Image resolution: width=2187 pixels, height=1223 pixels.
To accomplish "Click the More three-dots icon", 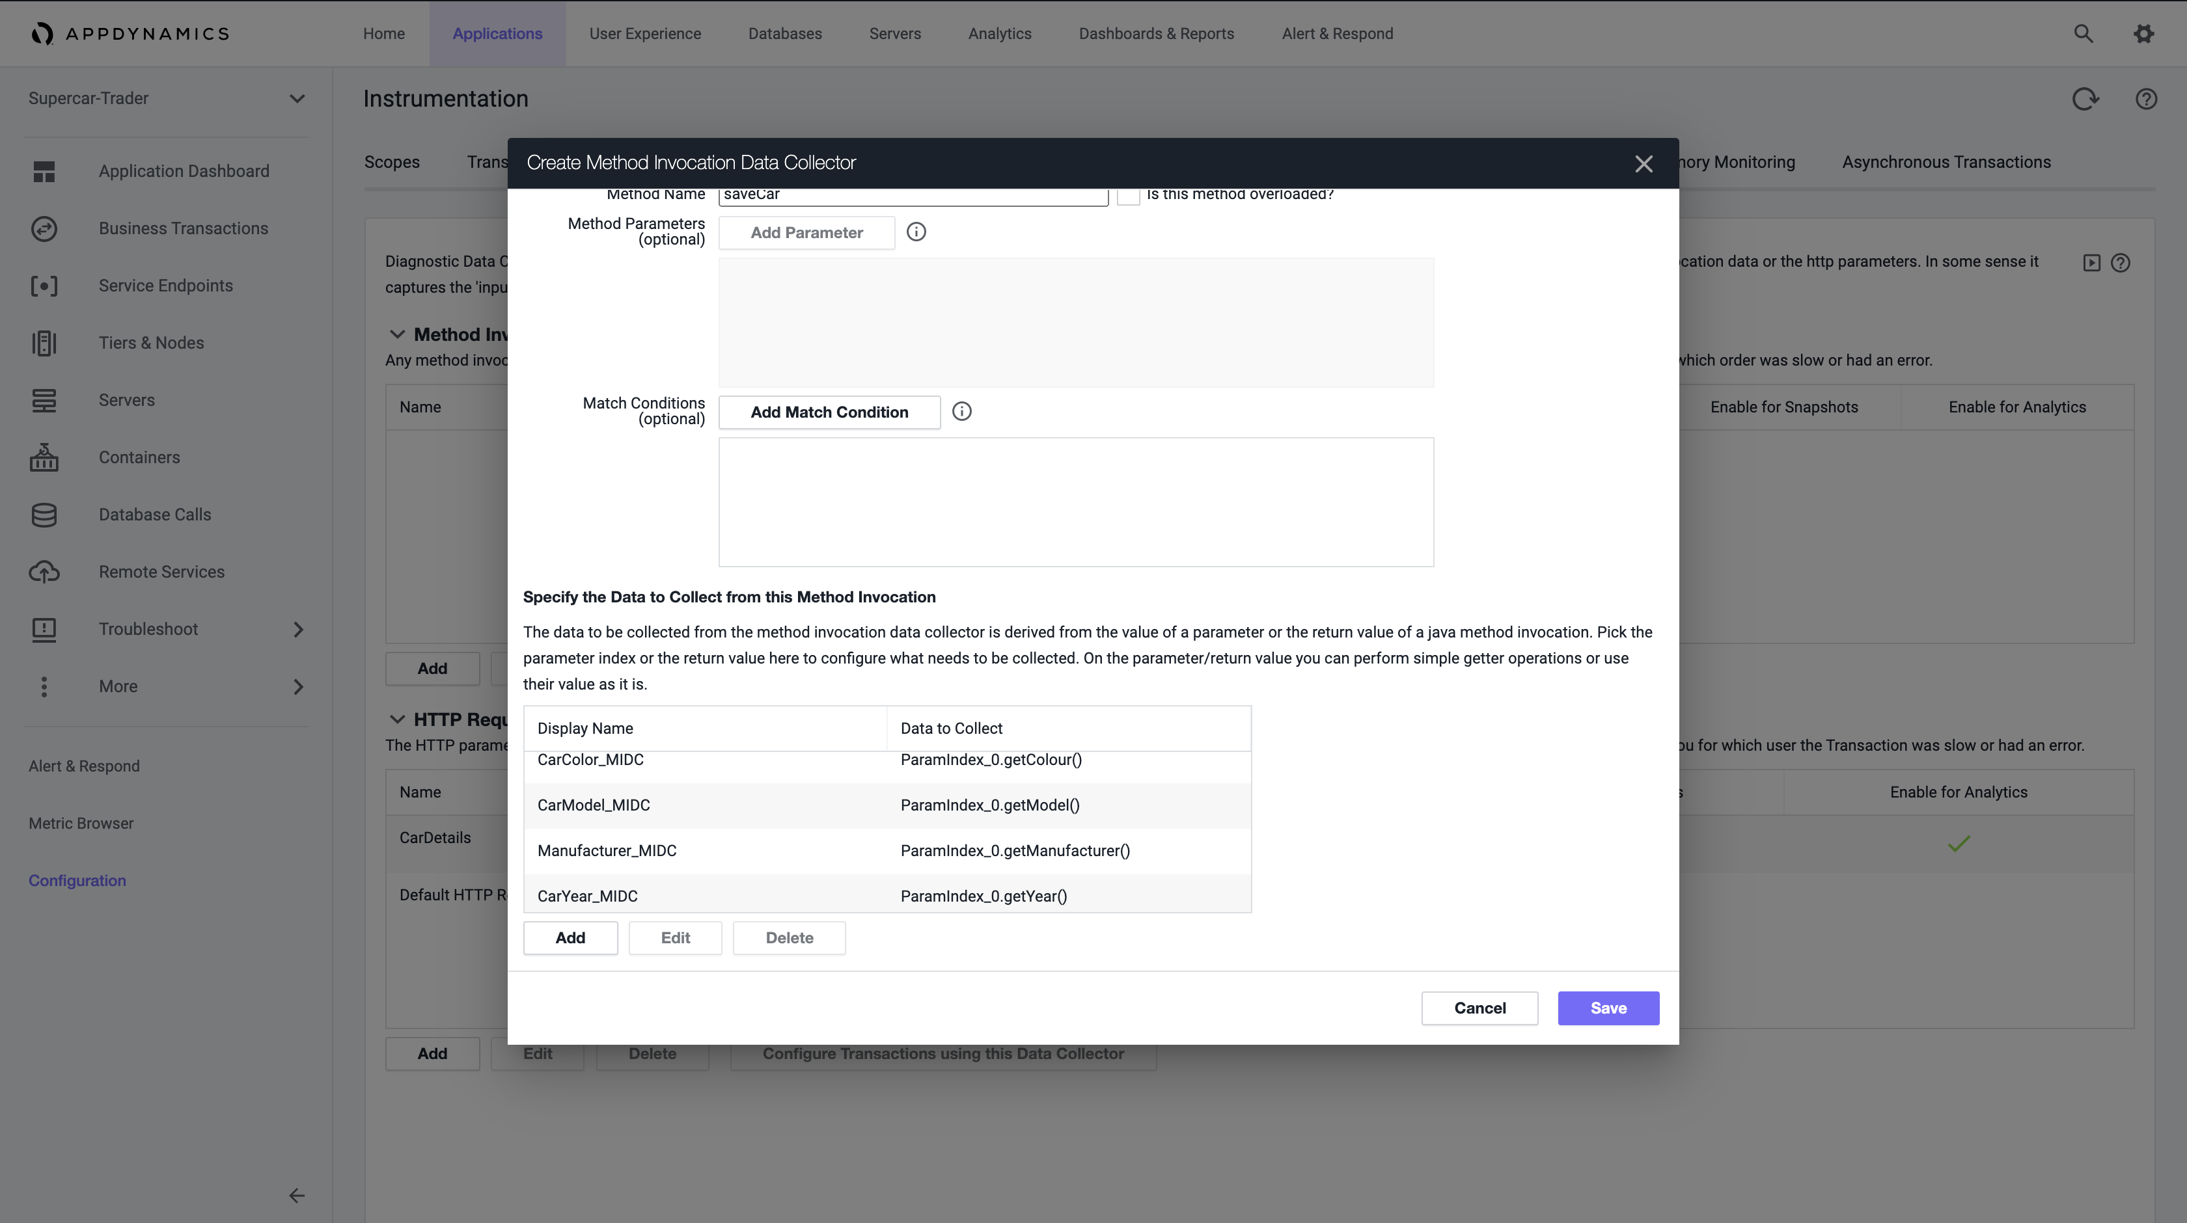I will click(x=44, y=686).
